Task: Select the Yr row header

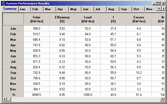Action: pos(13,95)
